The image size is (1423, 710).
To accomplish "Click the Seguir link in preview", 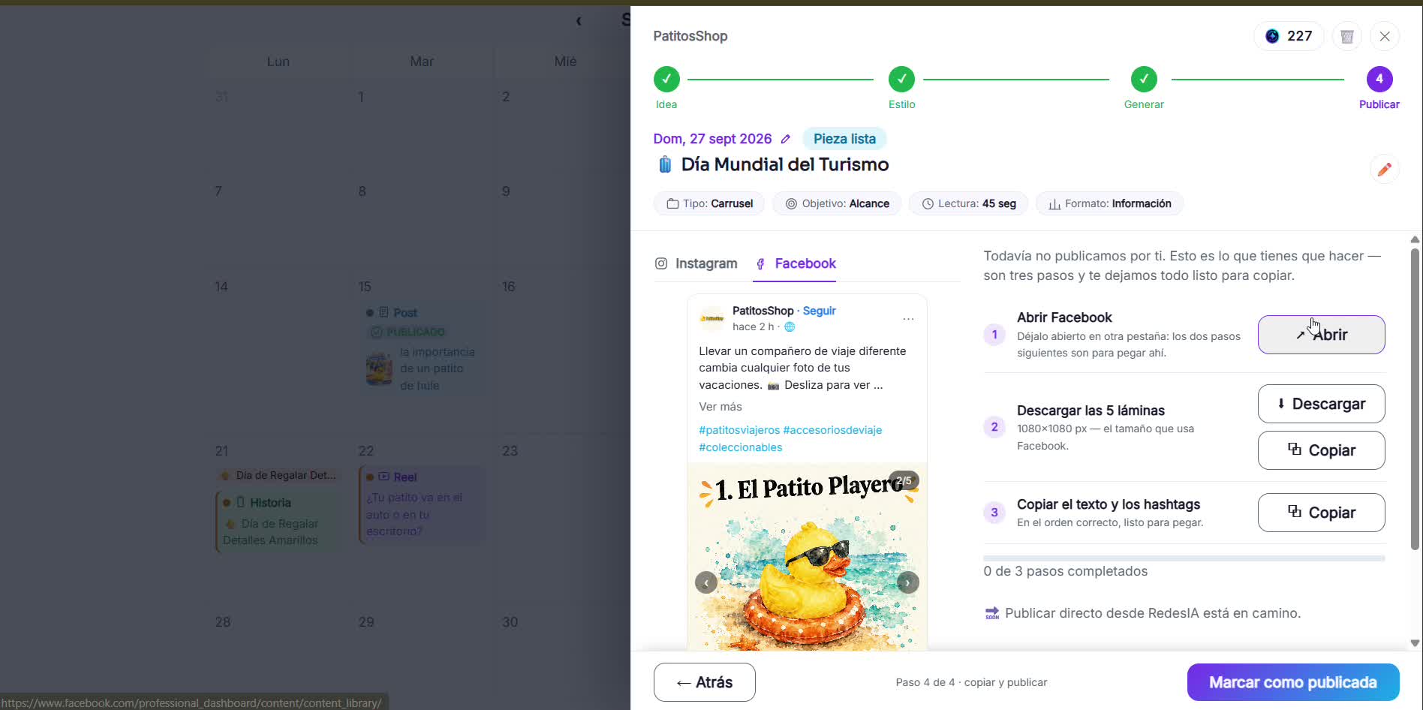I will tap(819, 311).
